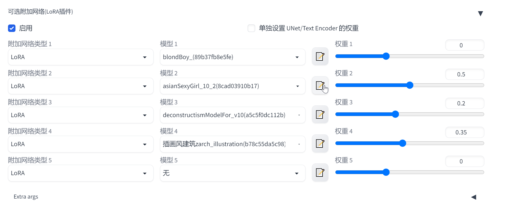This screenshot has height=206, width=514.
Task: Open the 附加网络类型 5 LoRA dropdown
Action: coord(81,173)
